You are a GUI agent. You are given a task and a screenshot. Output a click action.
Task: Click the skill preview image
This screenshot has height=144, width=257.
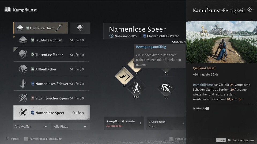(x=221, y=42)
